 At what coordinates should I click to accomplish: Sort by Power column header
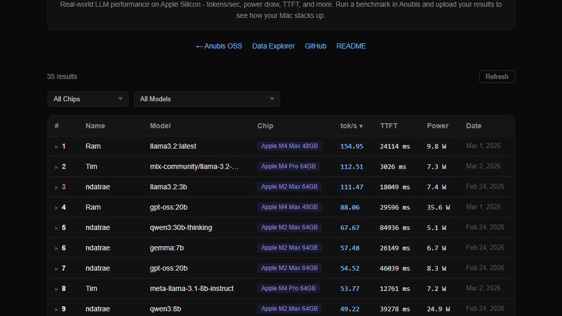[x=437, y=126]
